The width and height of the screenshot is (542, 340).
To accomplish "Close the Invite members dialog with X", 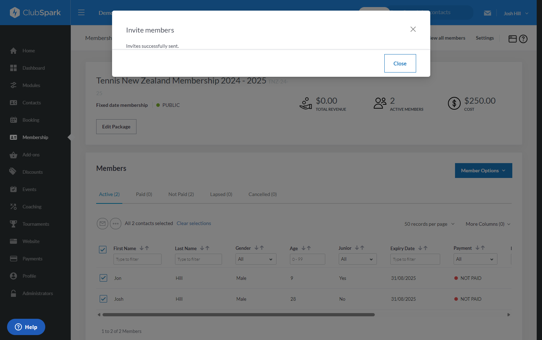I will tap(413, 29).
